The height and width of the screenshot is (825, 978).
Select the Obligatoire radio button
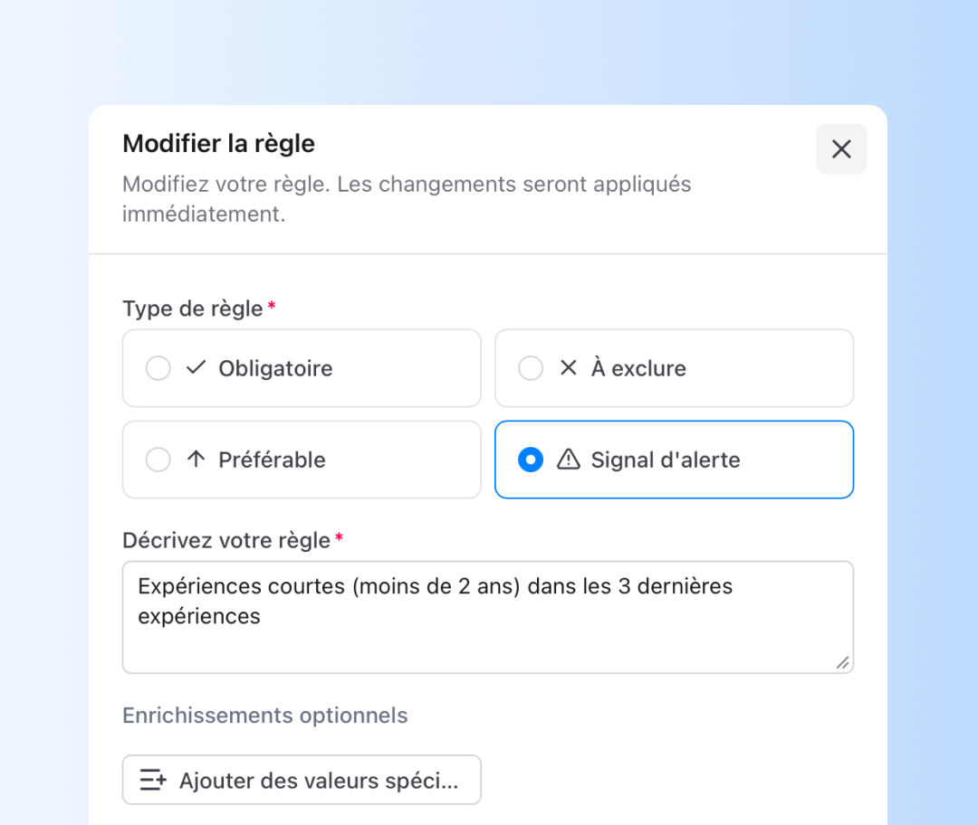pos(158,368)
